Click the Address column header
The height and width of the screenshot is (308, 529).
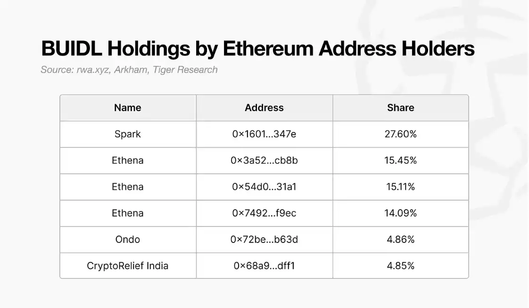tap(264, 108)
